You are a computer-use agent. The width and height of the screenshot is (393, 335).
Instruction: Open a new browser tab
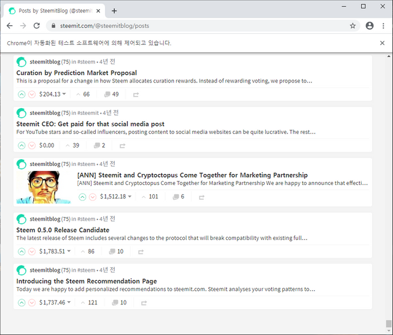pyautogui.click(x=114, y=10)
